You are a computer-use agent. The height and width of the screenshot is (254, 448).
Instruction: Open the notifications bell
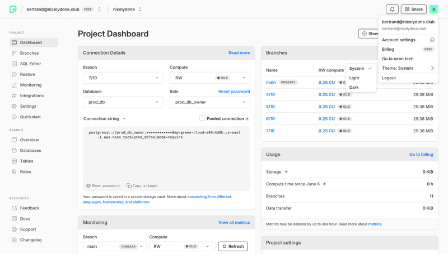click(392, 9)
